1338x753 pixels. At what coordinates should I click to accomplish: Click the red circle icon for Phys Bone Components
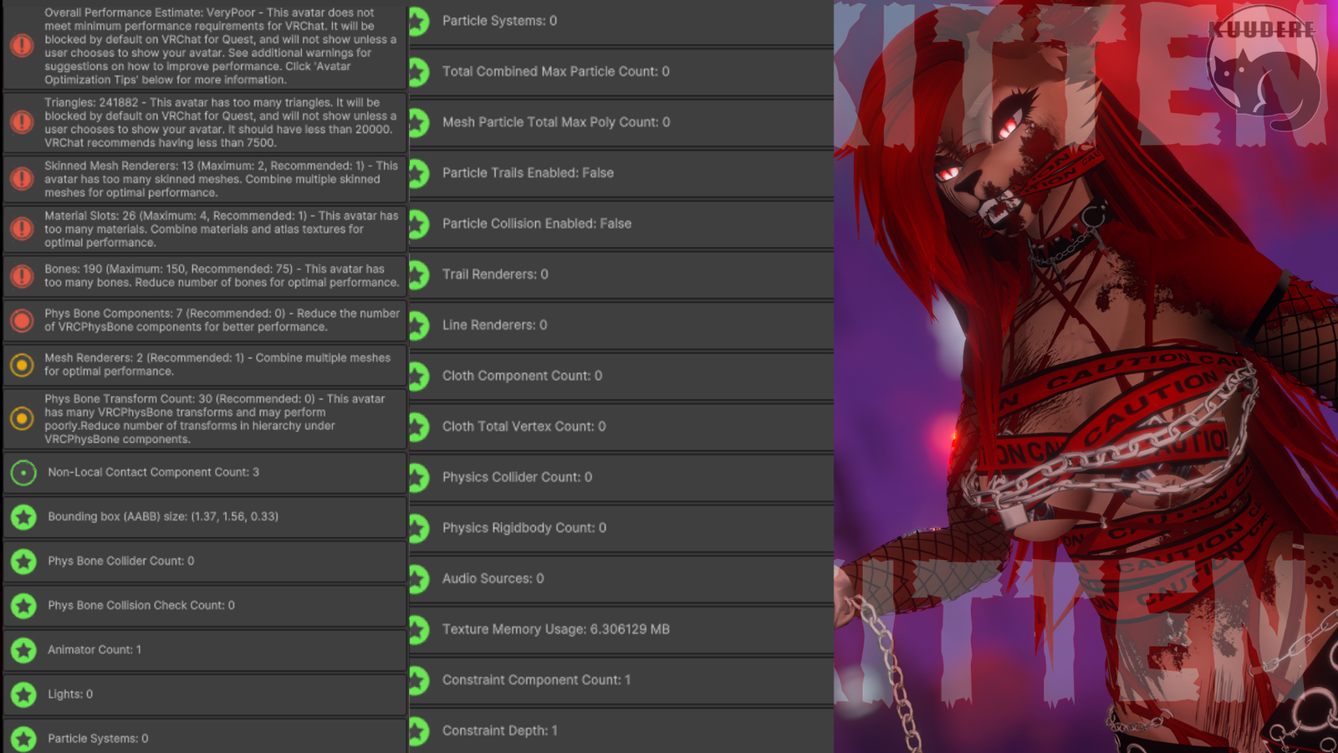tap(22, 320)
